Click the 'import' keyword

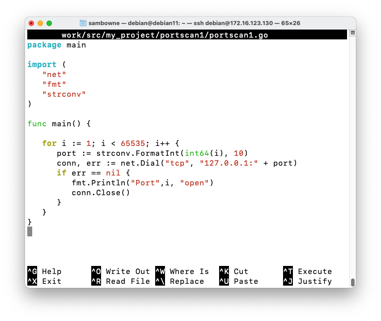click(x=42, y=64)
